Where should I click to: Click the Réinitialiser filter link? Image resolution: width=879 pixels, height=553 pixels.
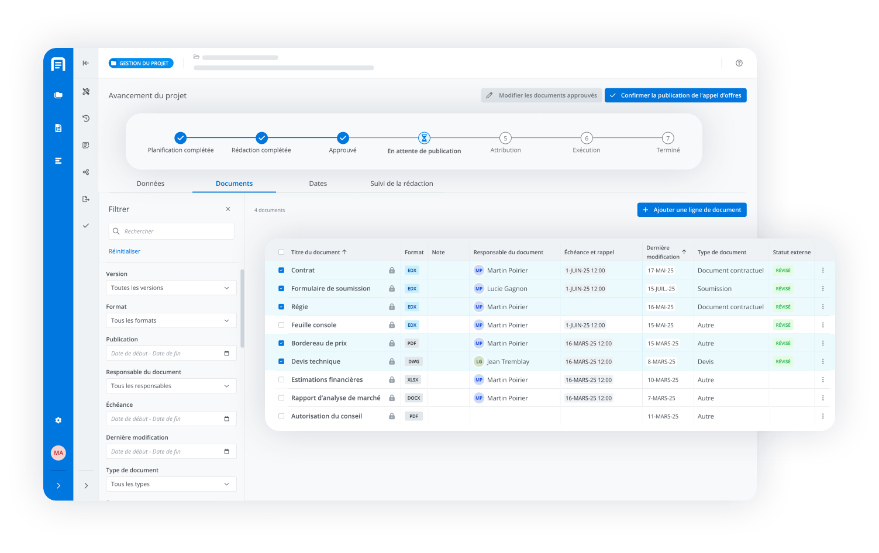[x=125, y=251]
